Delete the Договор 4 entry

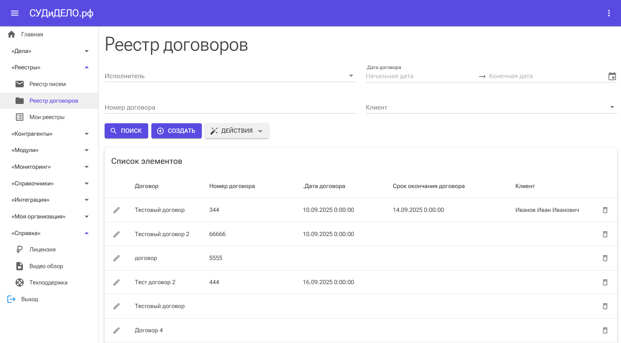(x=605, y=330)
